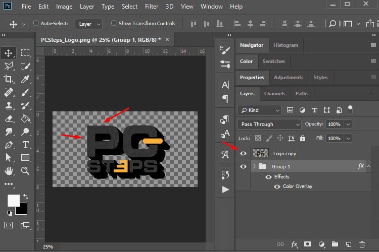Open the Glyphs panel icon
The width and height of the screenshot is (379, 252).
[x=225, y=154]
